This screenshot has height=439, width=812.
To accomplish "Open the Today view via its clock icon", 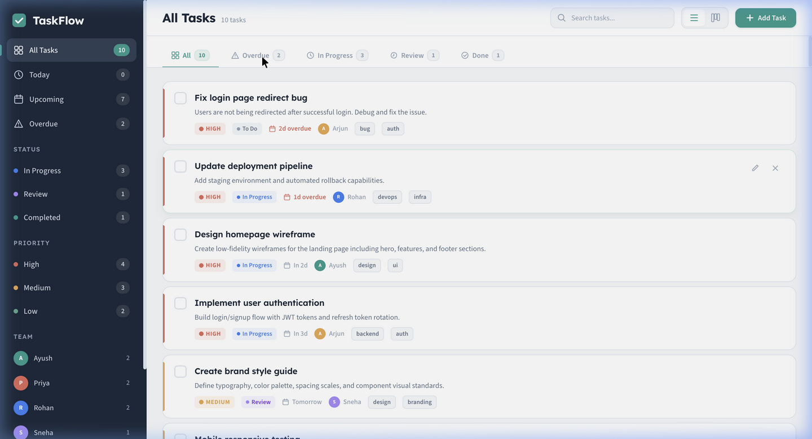I will coord(17,74).
